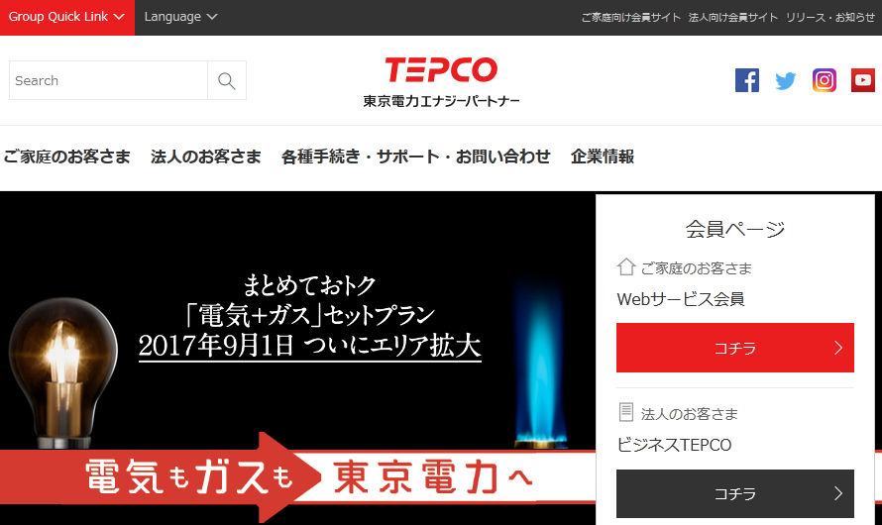Click the house icon beside ご家庭のお客さま

coord(626,267)
